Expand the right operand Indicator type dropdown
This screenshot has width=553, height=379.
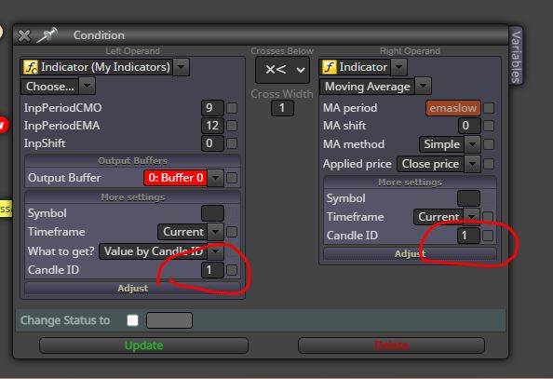point(398,67)
